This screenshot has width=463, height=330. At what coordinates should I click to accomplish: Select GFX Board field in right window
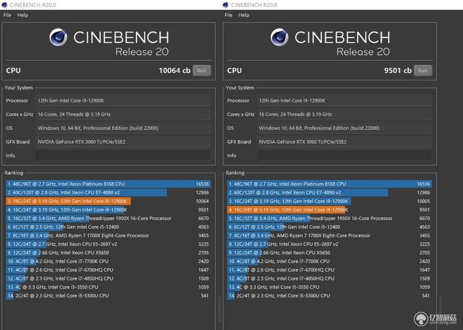pyautogui.click(x=344, y=142)
